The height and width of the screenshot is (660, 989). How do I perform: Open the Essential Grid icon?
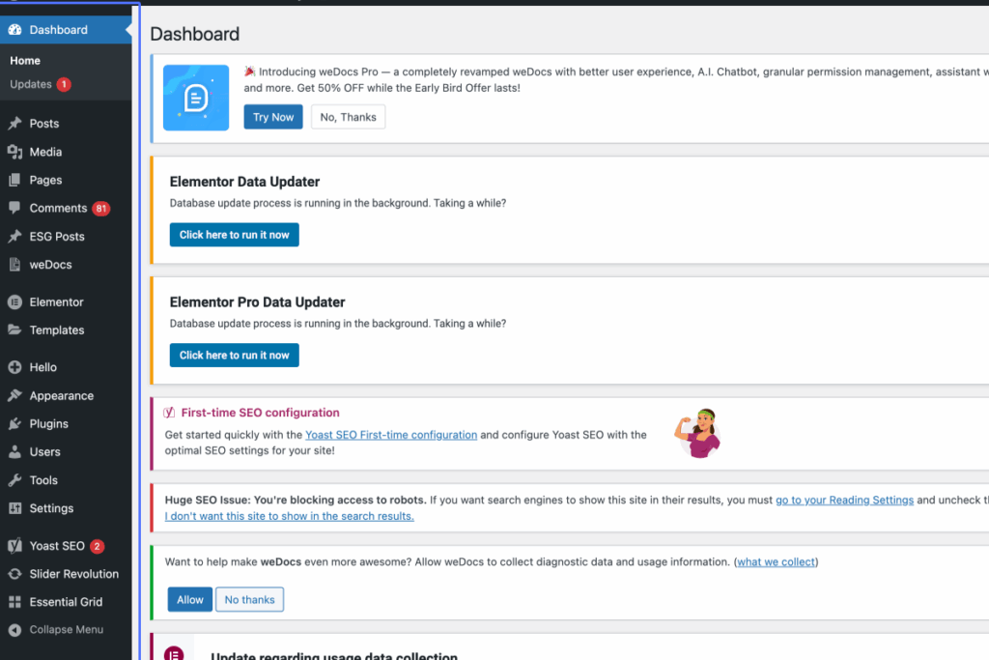[15, 602]
